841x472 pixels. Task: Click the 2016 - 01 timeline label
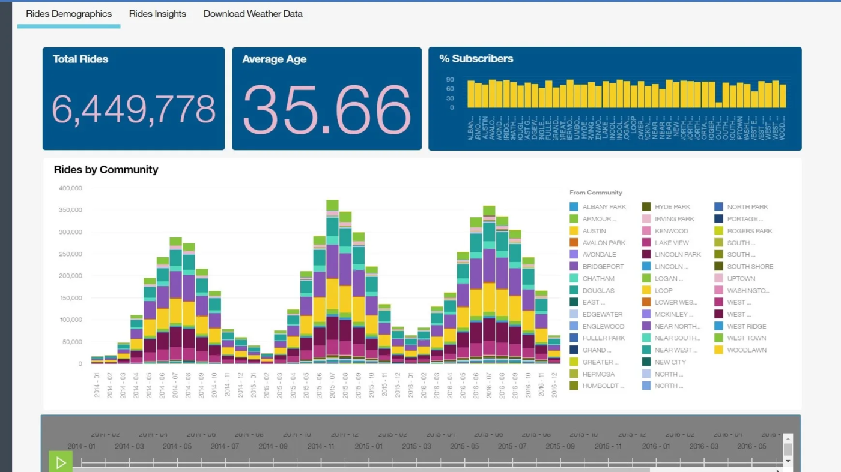click(x=656, y=446)
